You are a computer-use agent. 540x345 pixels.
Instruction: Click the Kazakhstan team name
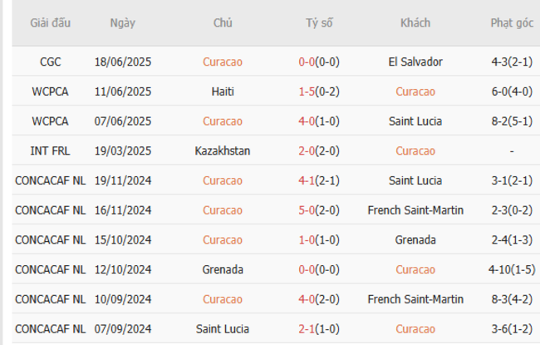point(223,150)
